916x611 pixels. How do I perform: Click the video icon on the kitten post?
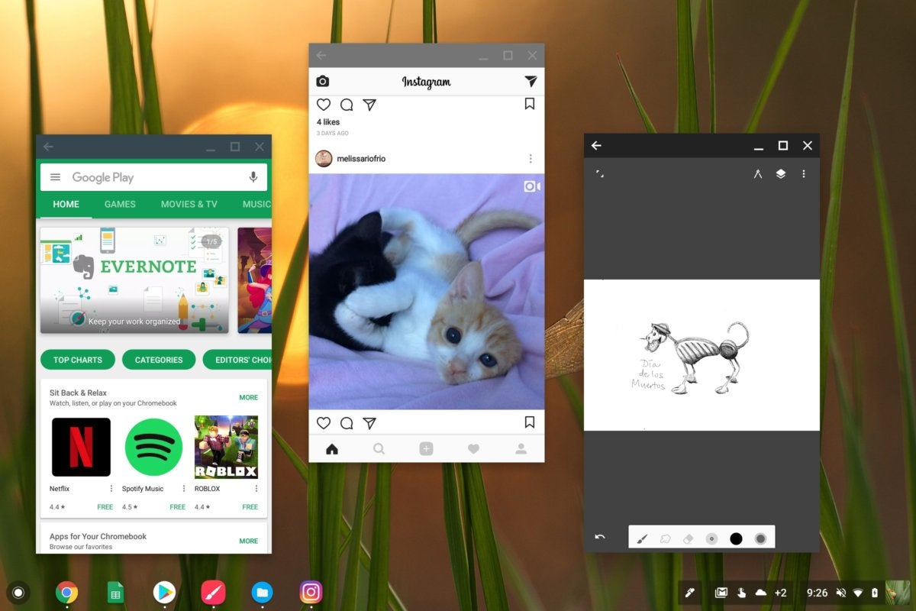(x=532, y=186)
